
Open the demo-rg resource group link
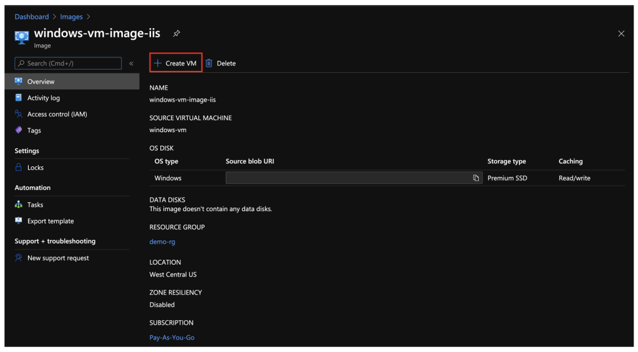click(162, 242)
